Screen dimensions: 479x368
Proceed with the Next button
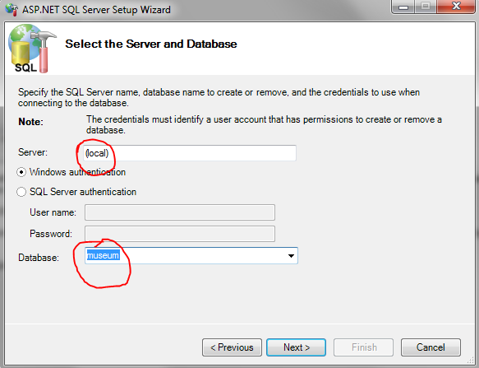pyautogui.click(x=296, y=347)
